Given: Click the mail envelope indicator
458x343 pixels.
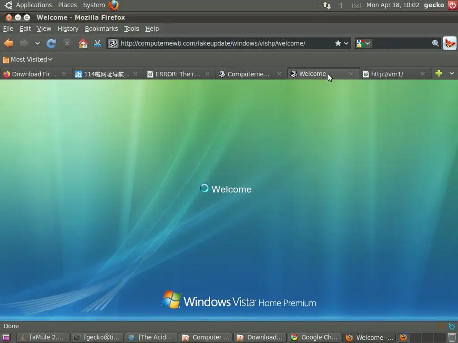Looking at the screenshot, I should coord(356,5).
